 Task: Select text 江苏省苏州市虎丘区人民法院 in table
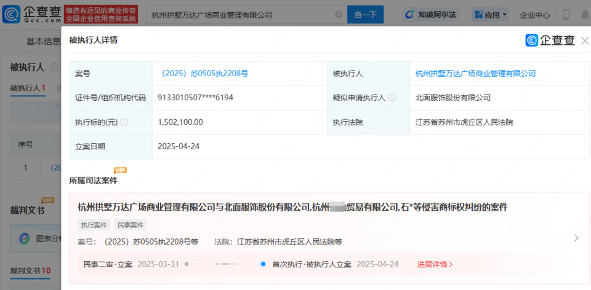point(464,122)
